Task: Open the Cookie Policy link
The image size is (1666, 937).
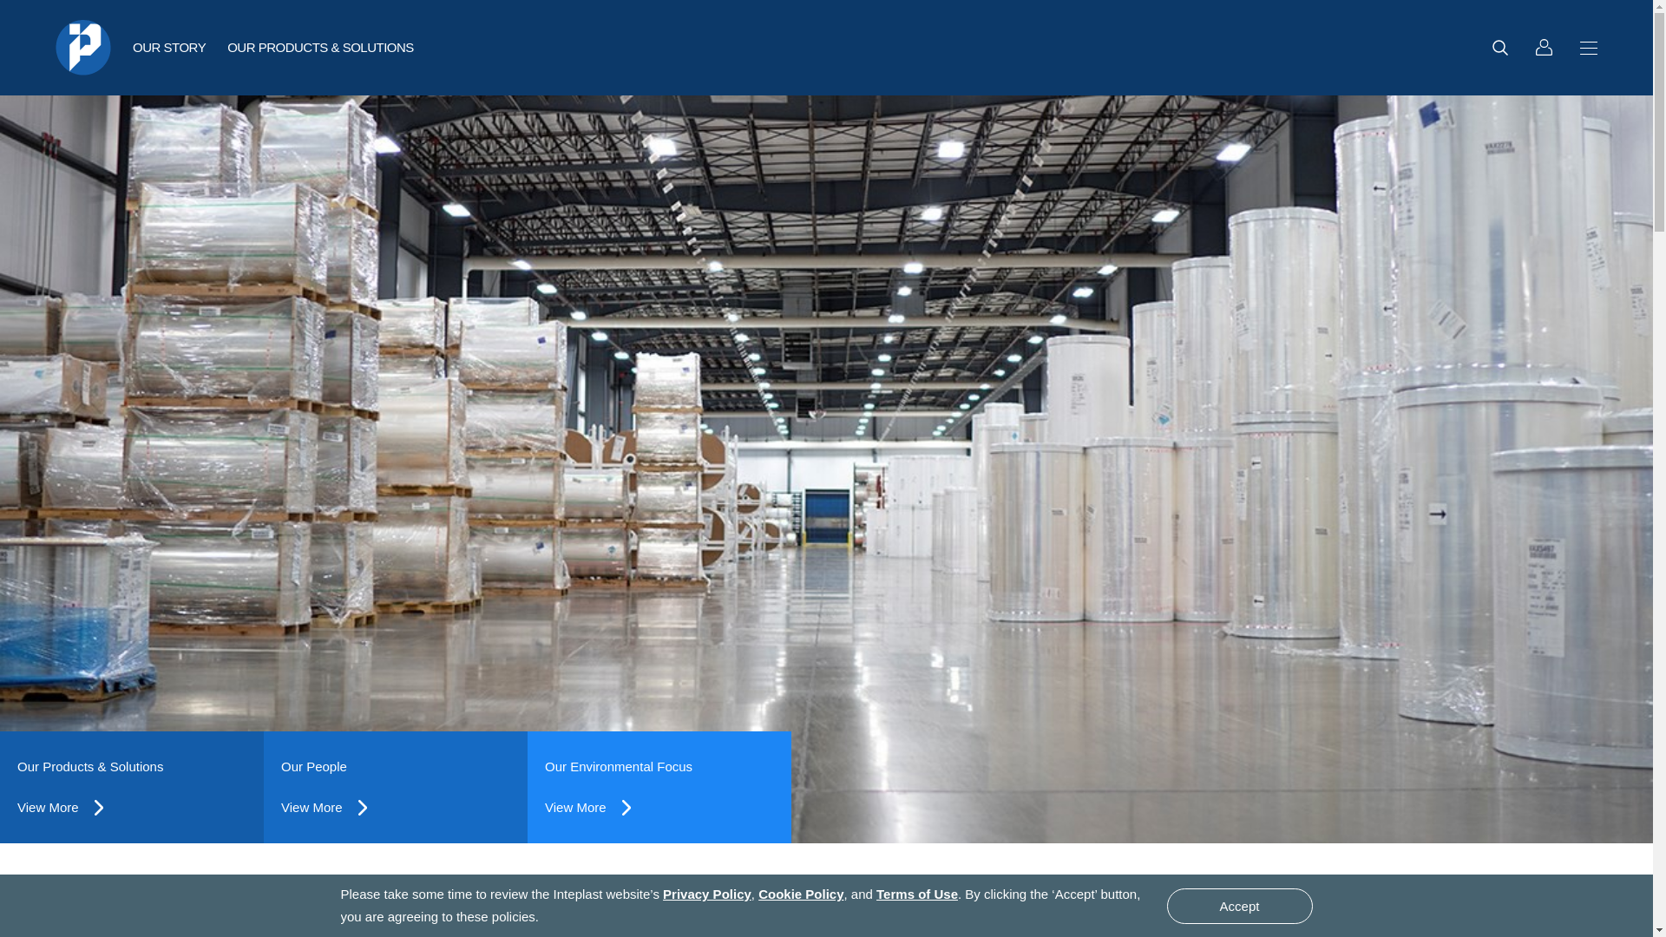Action: coord(800,894)
